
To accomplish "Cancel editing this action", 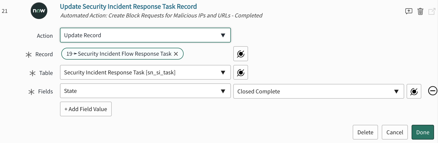I will tap(395, 132).
